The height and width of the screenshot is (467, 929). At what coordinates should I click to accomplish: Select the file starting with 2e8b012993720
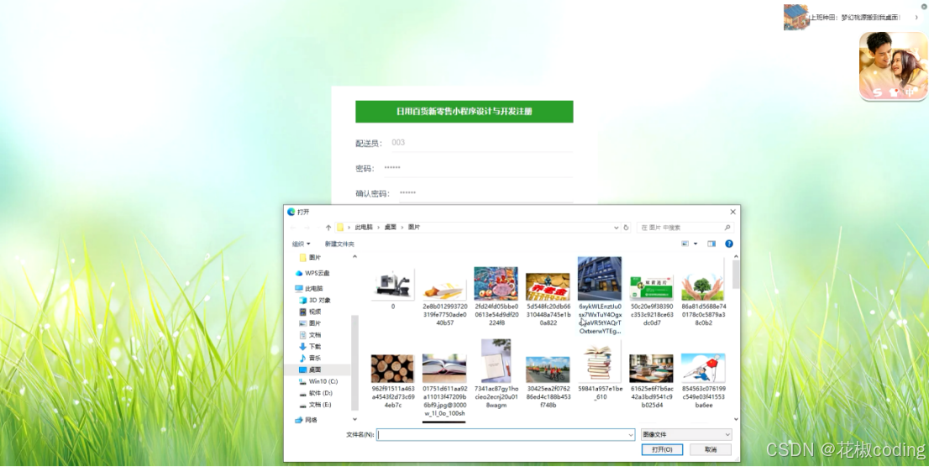[x=445, y=302]
